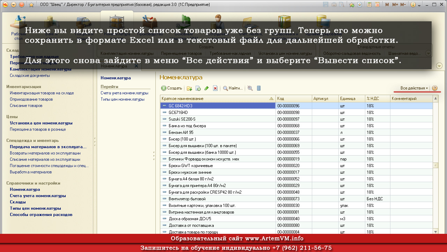Switch to the Номенклатура open tab
The height and width of the screenshot is (252, 447).
coord(114,66)
